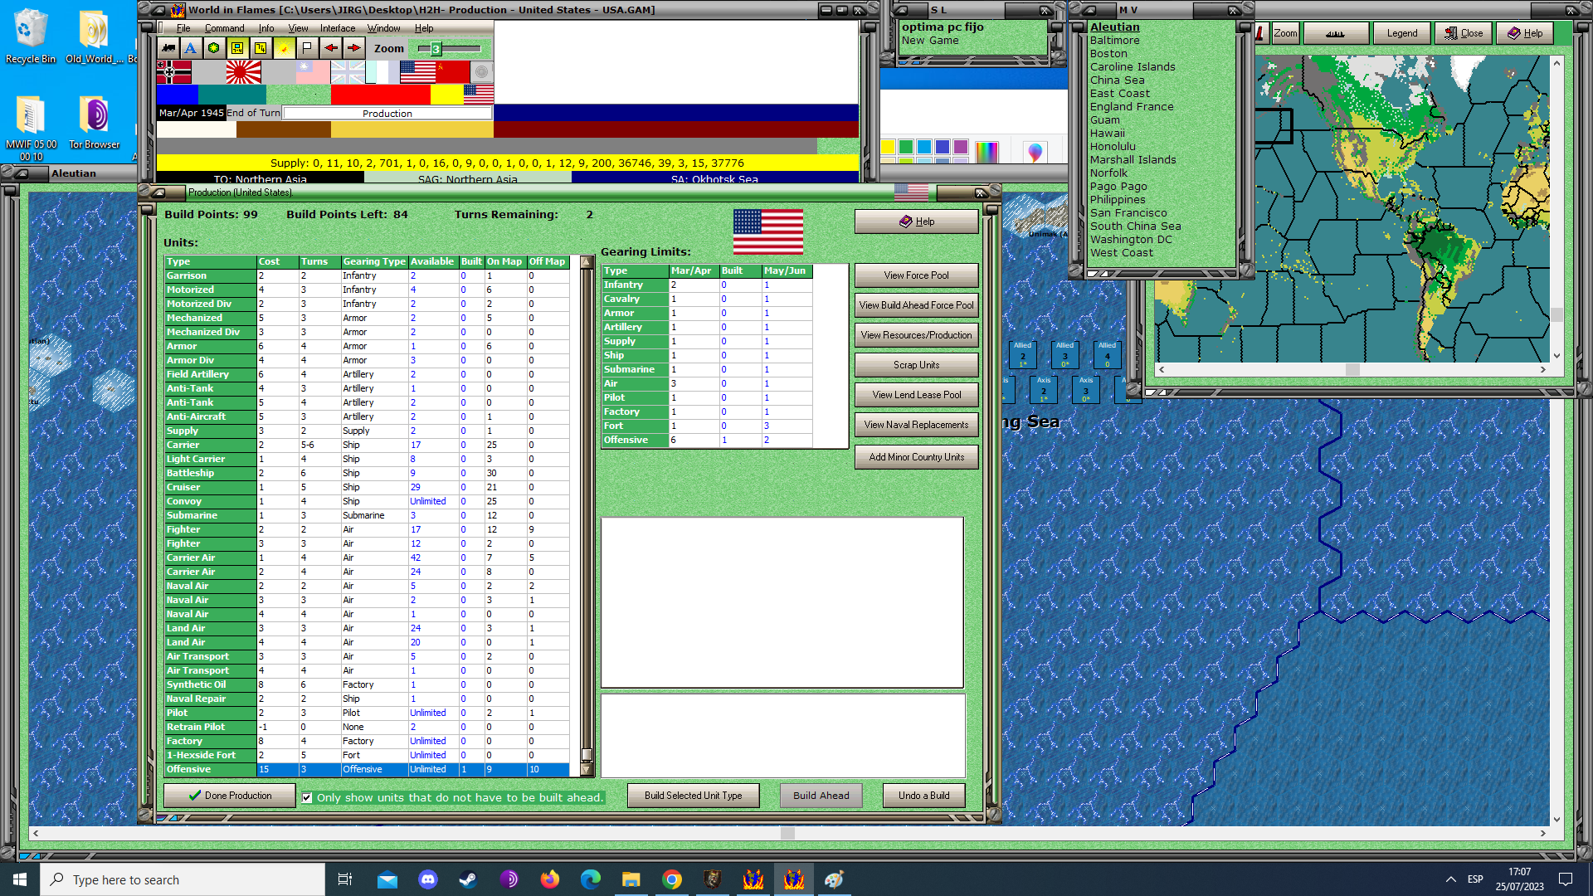Click the ship silhouette button in map window
The height and width of the screenshot is (896, 1593).
[x=1335, y=33]
